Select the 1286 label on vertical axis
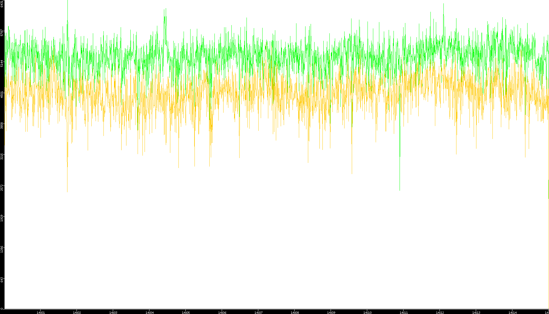 2,249
